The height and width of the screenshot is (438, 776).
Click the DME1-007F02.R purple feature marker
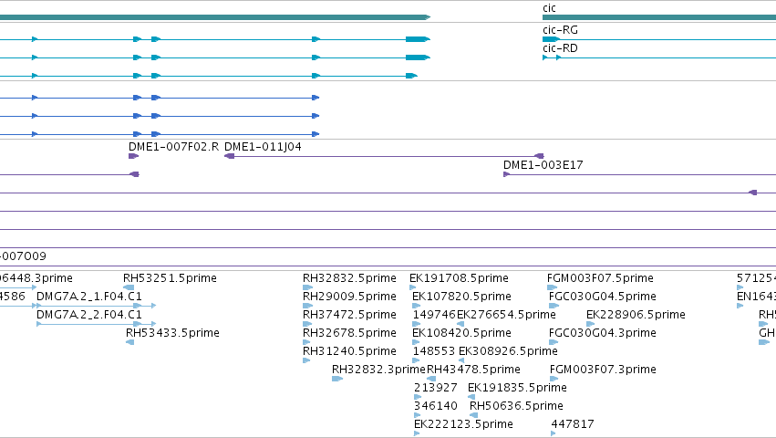tap(134, 156)
